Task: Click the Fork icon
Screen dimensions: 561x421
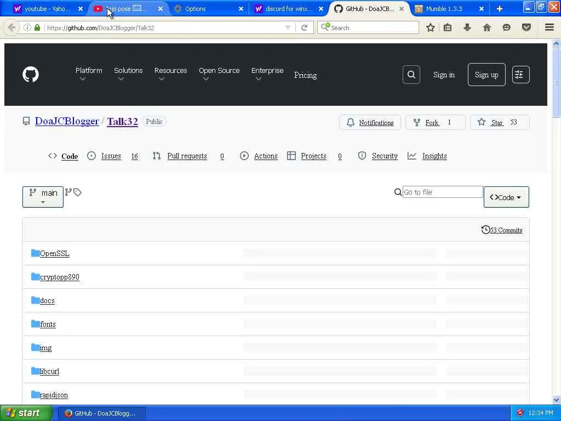Action: click(417, 122)
